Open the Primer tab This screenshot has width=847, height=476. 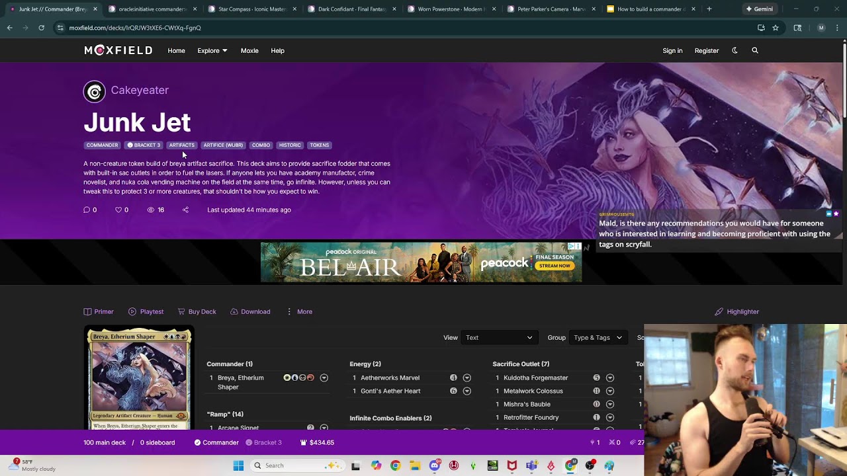(99, 311)
